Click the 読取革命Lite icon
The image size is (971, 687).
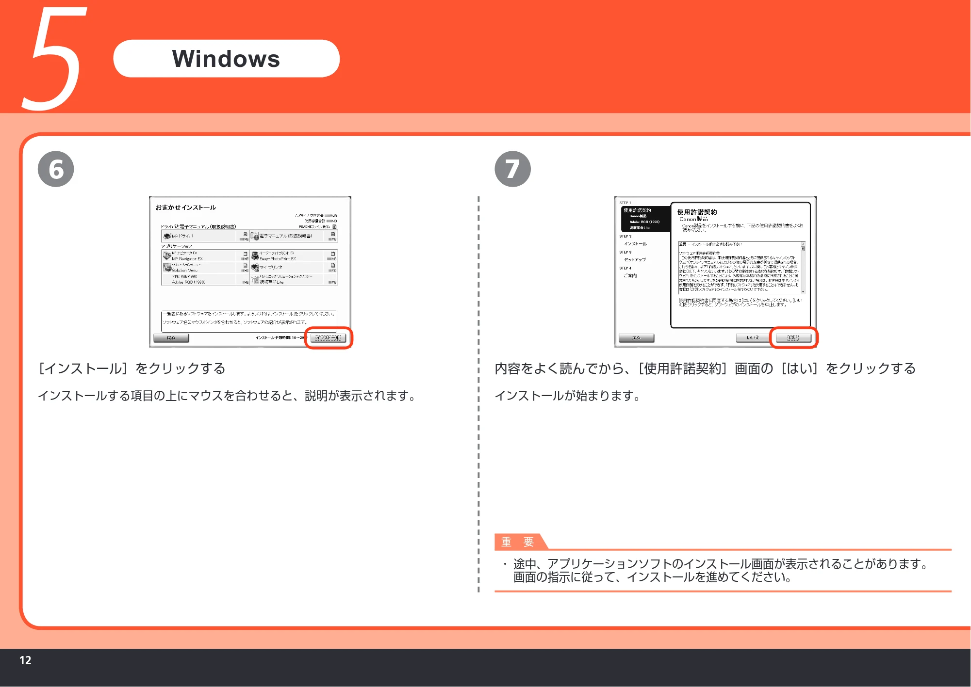tap(255, 279)
